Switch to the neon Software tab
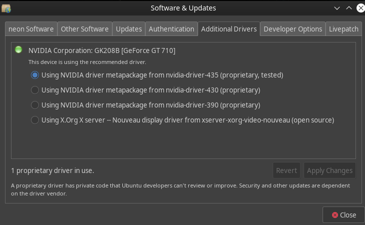Viewport: 365px width, 225px height. click(31, 29)
